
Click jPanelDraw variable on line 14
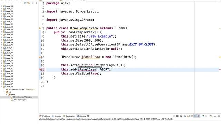(x=91, y=57)
